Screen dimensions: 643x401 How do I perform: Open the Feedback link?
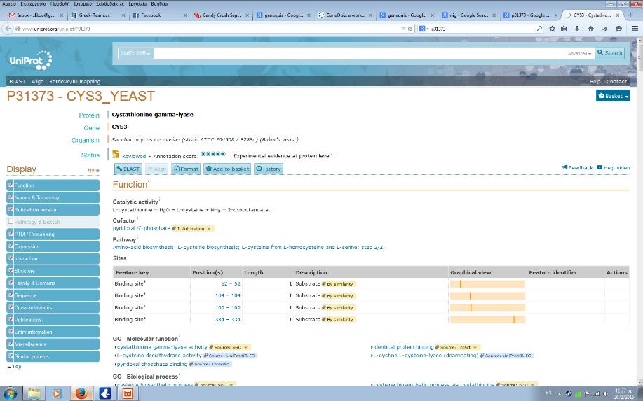tap(577, 167)
